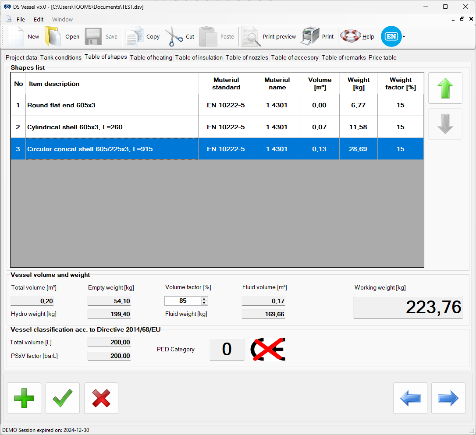Increase Volume factor with spinner up arrow
This screenshot has height=435, width=476.
click(x=204, y=299)
